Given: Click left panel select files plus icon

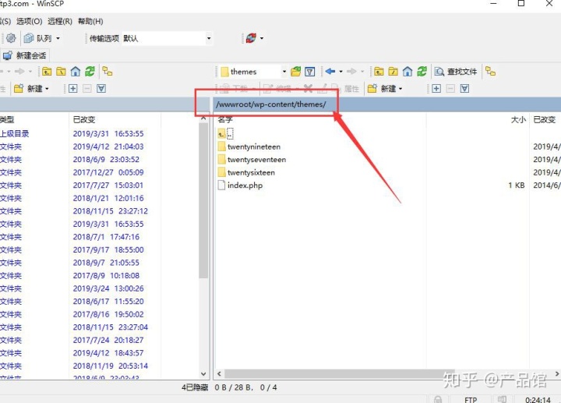Looking at the screenshot, I should coord(73,88).
